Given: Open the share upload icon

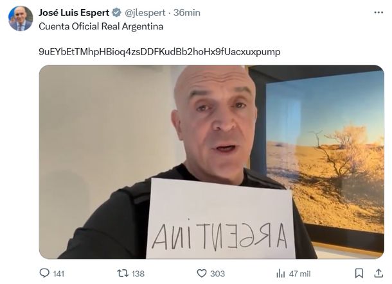Looking at the screenshot, I should click(379, 273).
